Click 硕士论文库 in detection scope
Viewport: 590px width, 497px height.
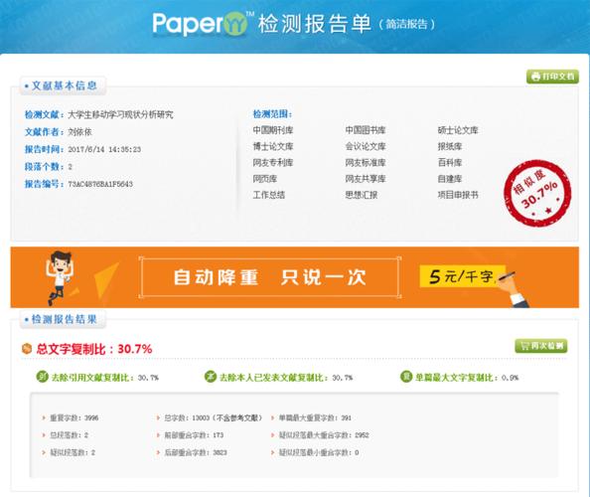(x=458, y=130)
